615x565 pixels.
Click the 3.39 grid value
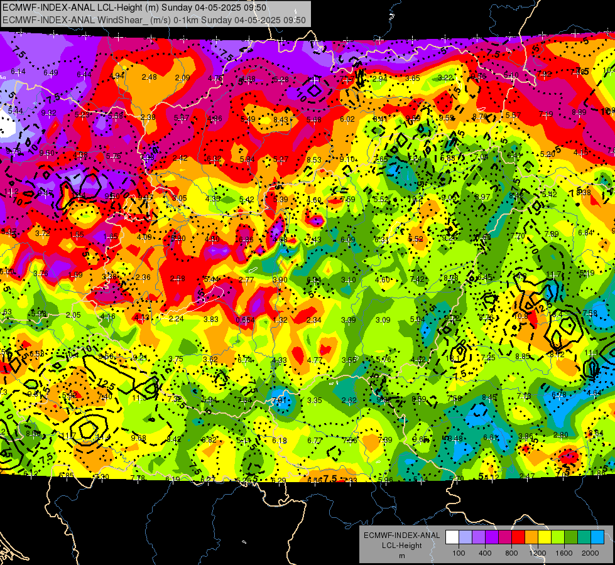(x=348, y=320)
